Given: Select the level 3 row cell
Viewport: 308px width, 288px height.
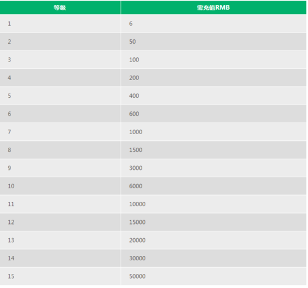Looking at the screenshot, I should (60, 60).
